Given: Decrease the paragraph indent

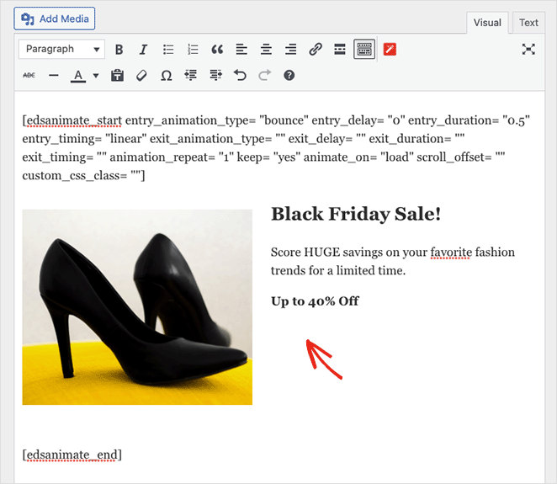Looking at the screenshot, I should click(191, 76).
